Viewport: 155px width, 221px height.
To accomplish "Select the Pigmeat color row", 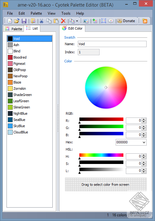I will pyautogui.click(x=29, y=64).
